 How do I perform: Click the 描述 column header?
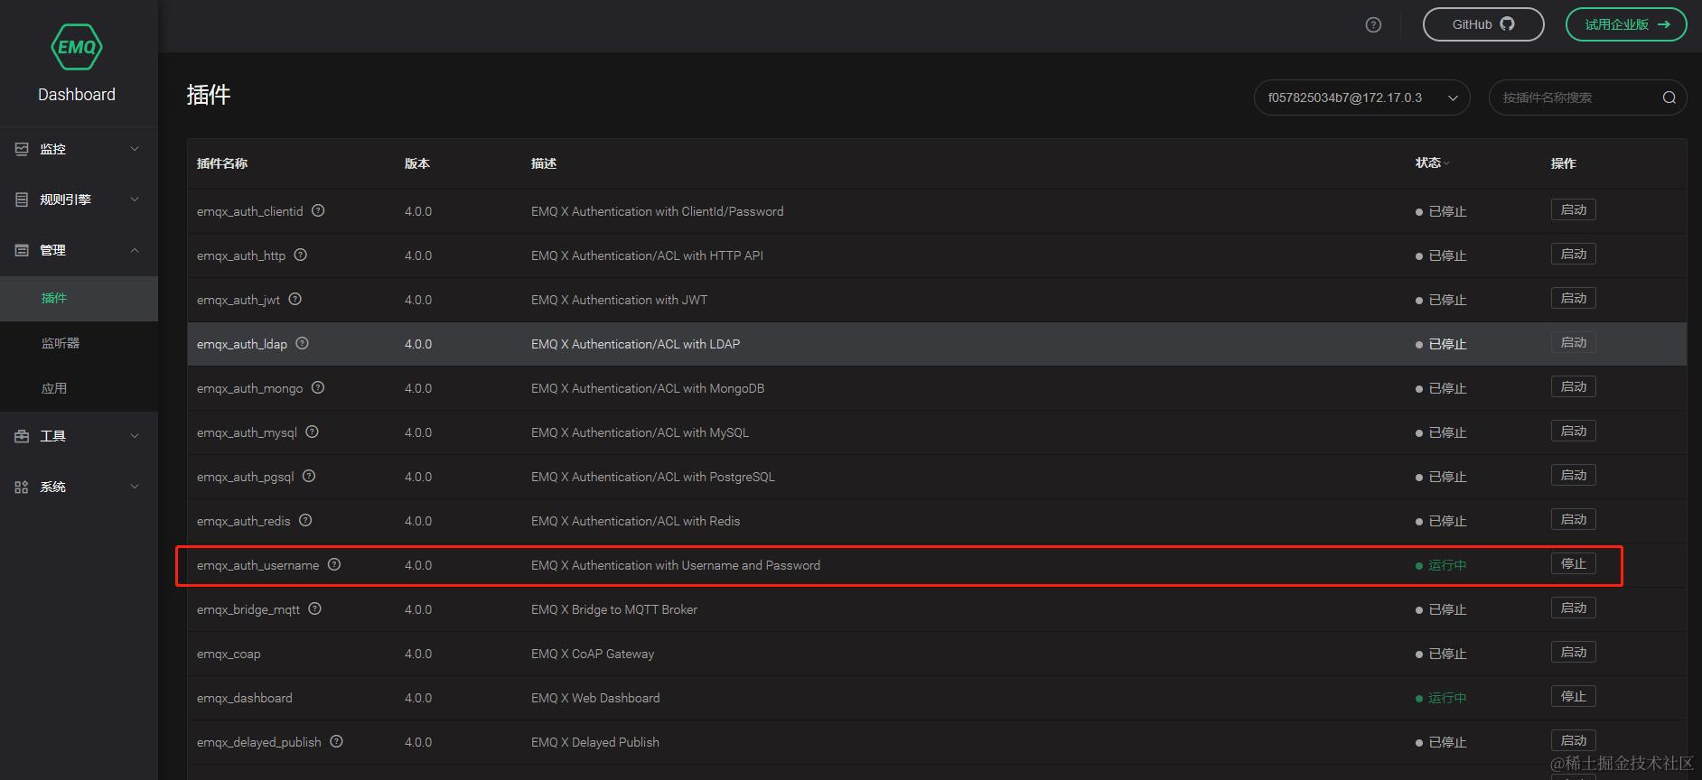tap(544, 163)
